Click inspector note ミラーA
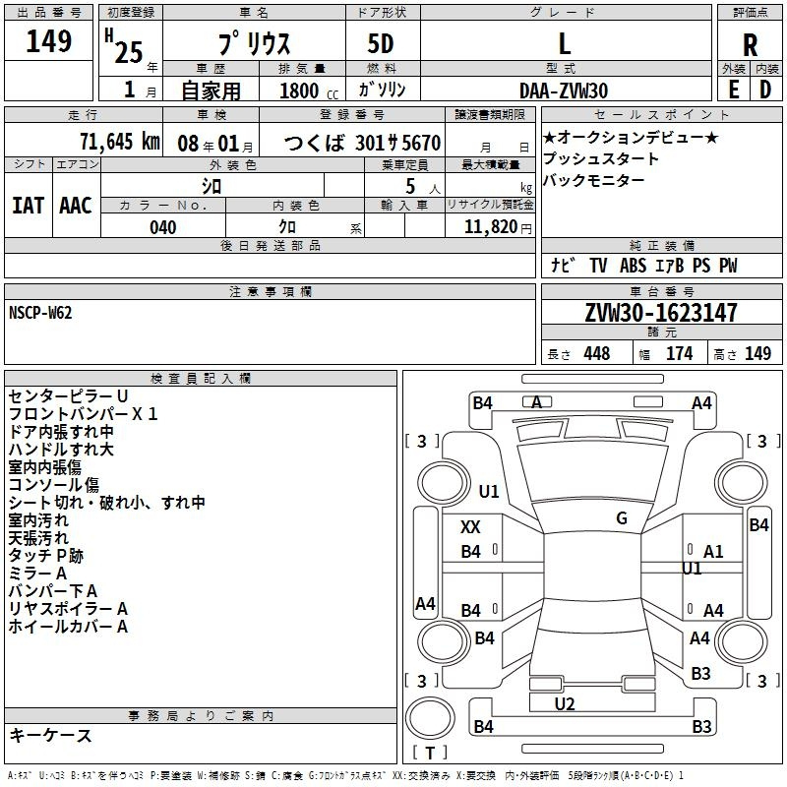 click(x=37, y=574)
